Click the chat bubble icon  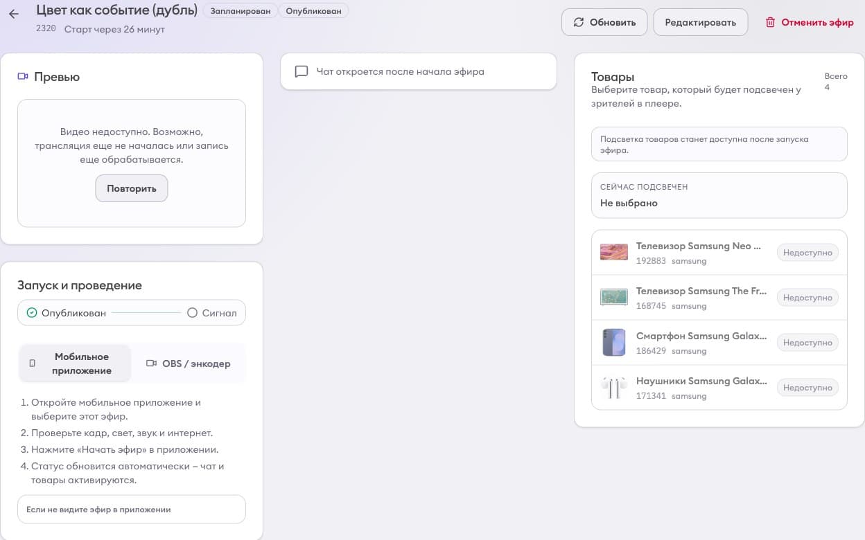302,71
